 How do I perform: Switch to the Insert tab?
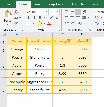(38, 4)
